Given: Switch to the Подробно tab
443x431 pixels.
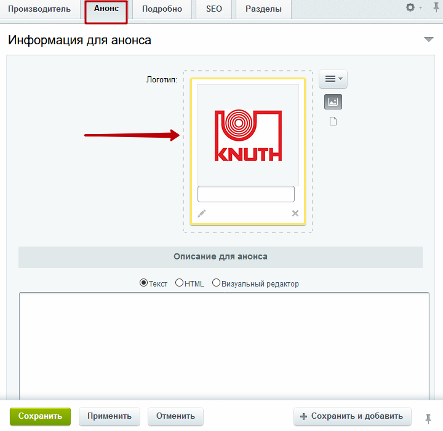Looking at the screenshot, I should click(162, 9).
